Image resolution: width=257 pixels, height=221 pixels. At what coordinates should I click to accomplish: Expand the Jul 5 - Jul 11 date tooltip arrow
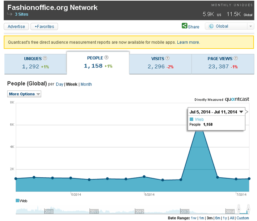point(241,112)
